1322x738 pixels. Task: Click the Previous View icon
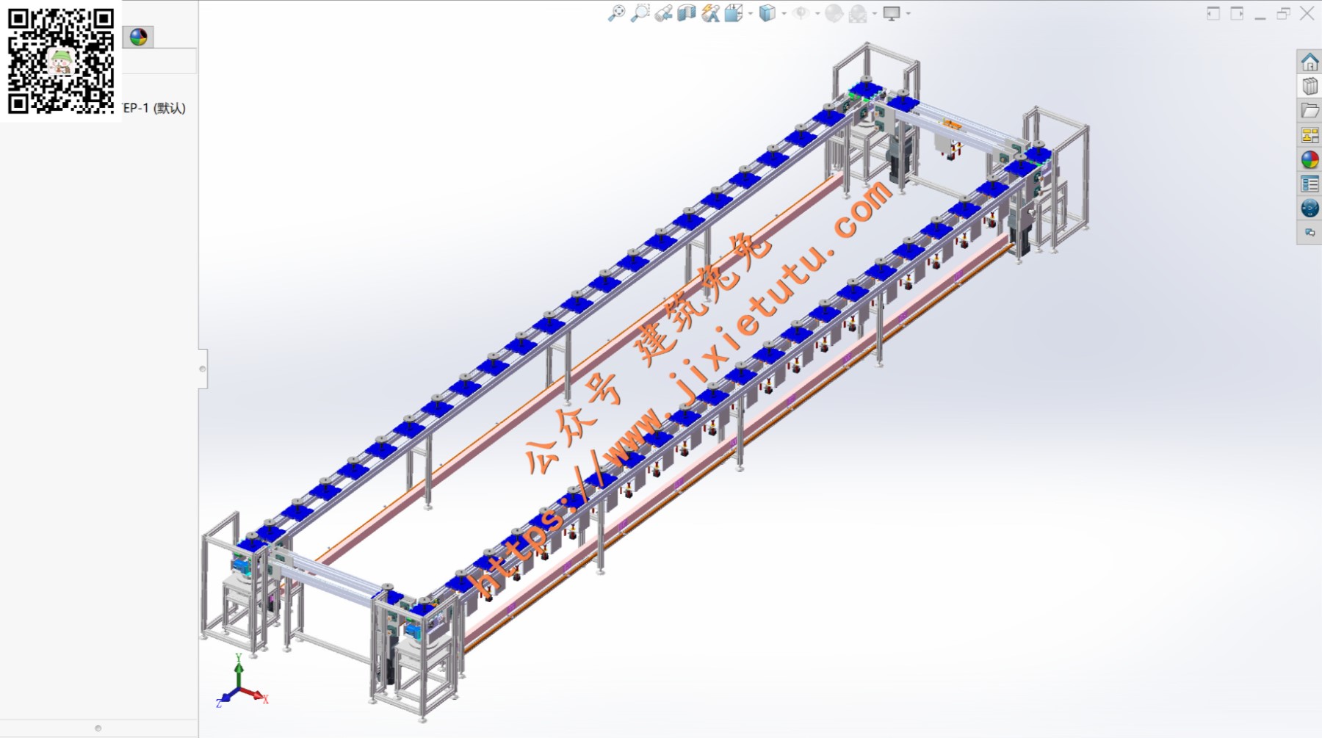(x=663, y=13)
